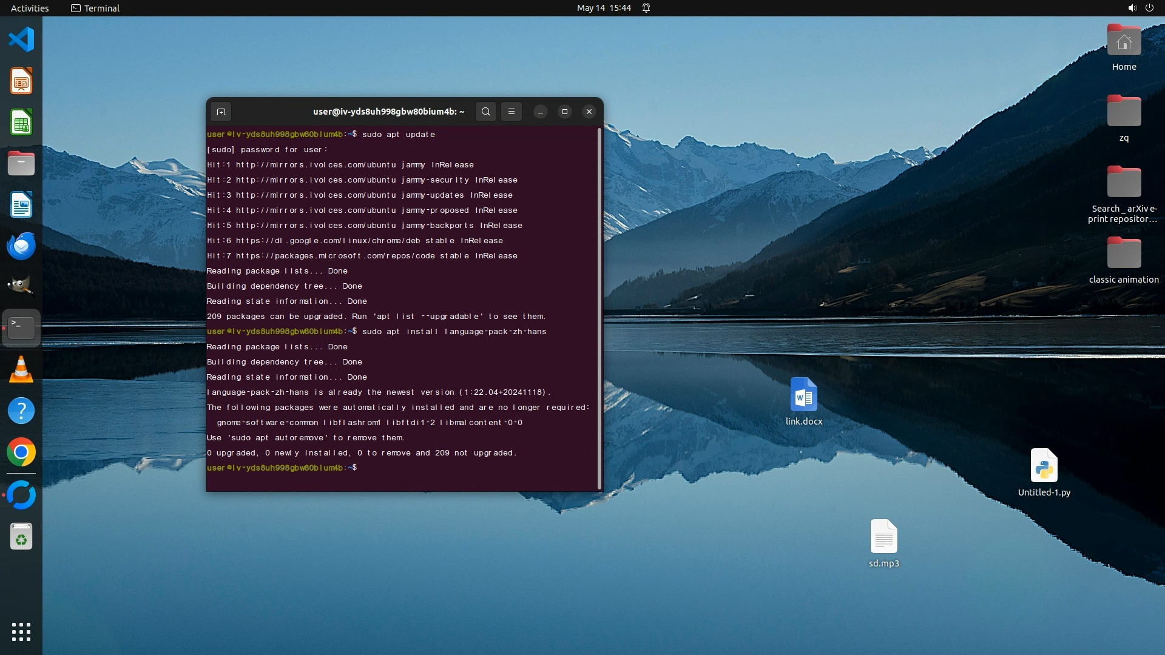Screen dimensions: 1165x655
Task: Click the terminal vertical scrollbar
Action: (599, 308)
